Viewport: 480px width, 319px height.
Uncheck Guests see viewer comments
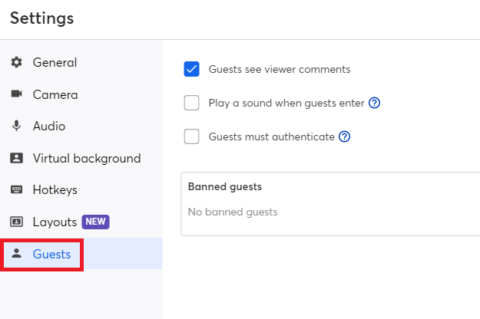[x=192, y=70]
